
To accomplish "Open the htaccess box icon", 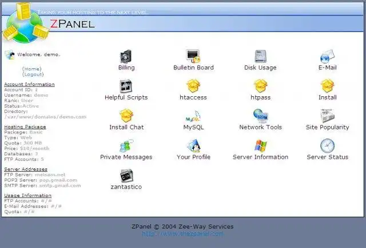I will 193,86.
